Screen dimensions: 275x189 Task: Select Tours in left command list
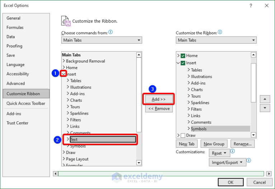(x=75, y=107)
